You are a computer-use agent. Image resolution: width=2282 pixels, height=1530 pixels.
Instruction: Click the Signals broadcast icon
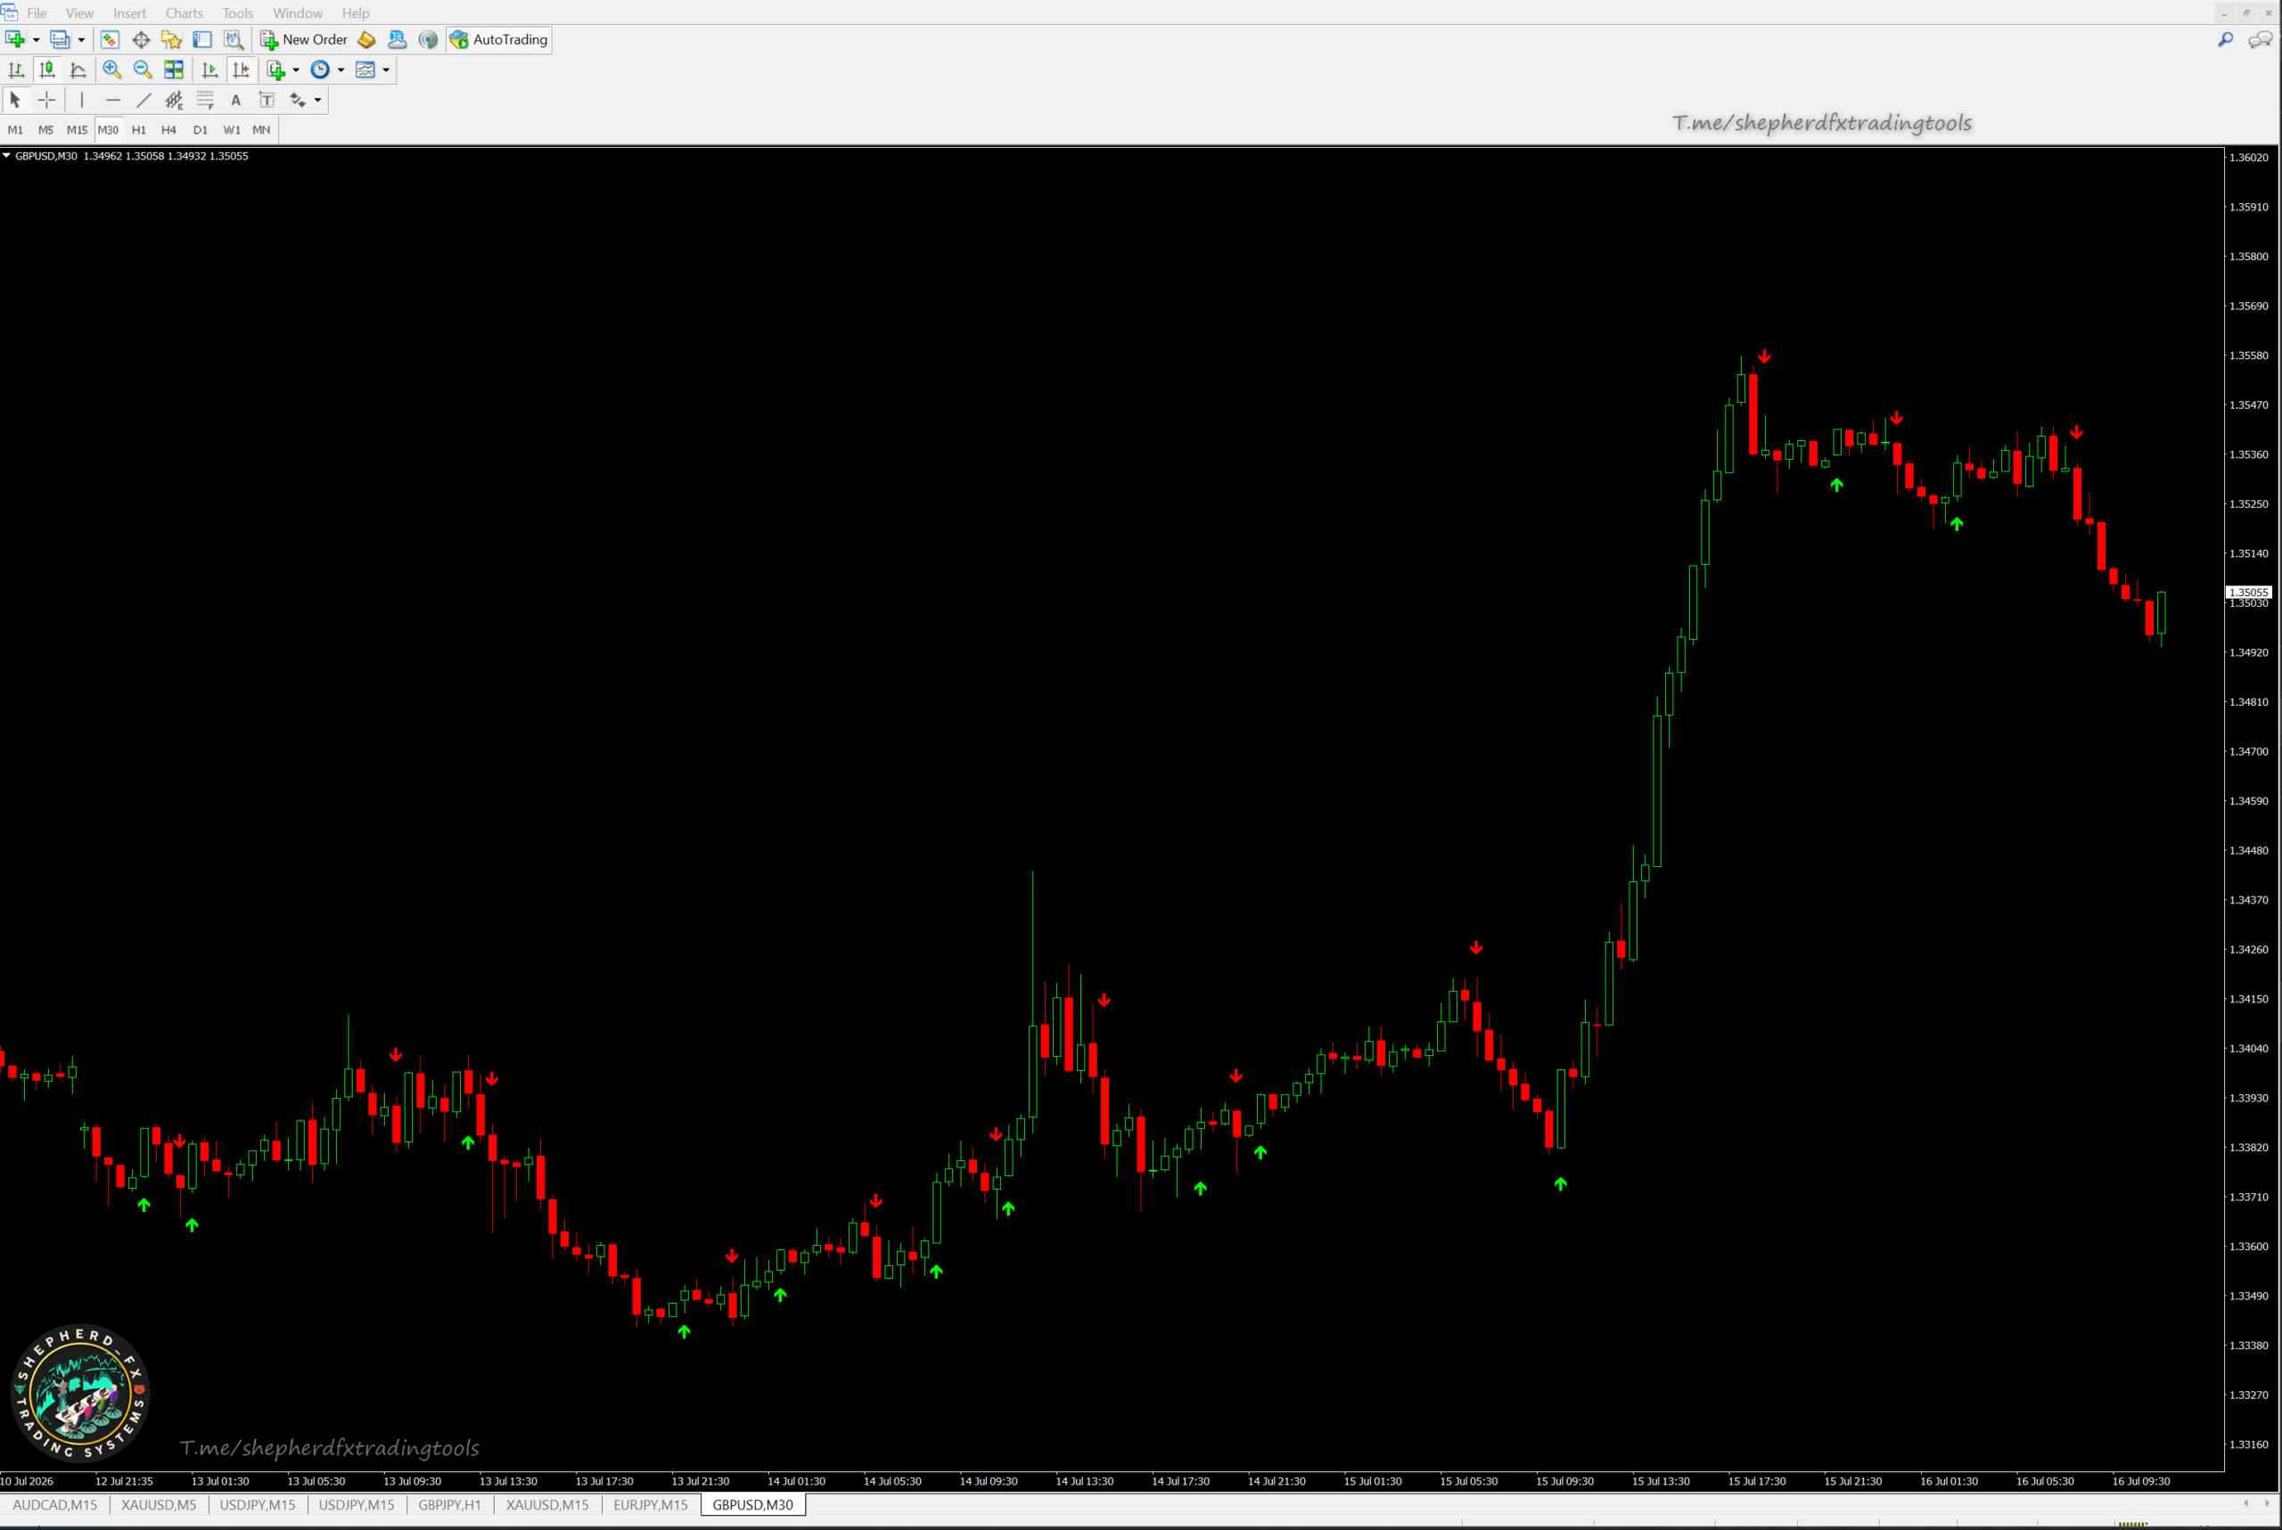point(429,39)
